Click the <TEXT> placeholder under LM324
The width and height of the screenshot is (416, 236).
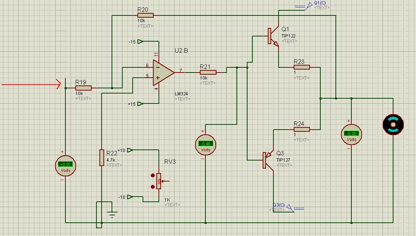[183, 99]
